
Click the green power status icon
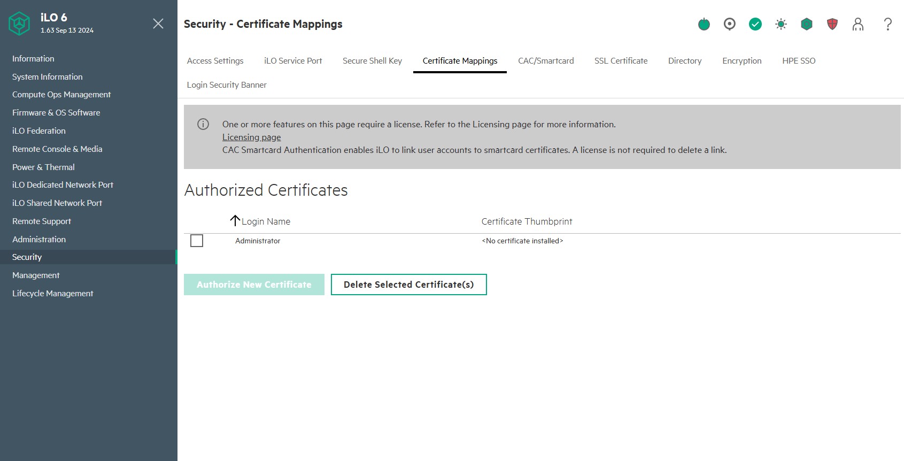tap(704, 24)
